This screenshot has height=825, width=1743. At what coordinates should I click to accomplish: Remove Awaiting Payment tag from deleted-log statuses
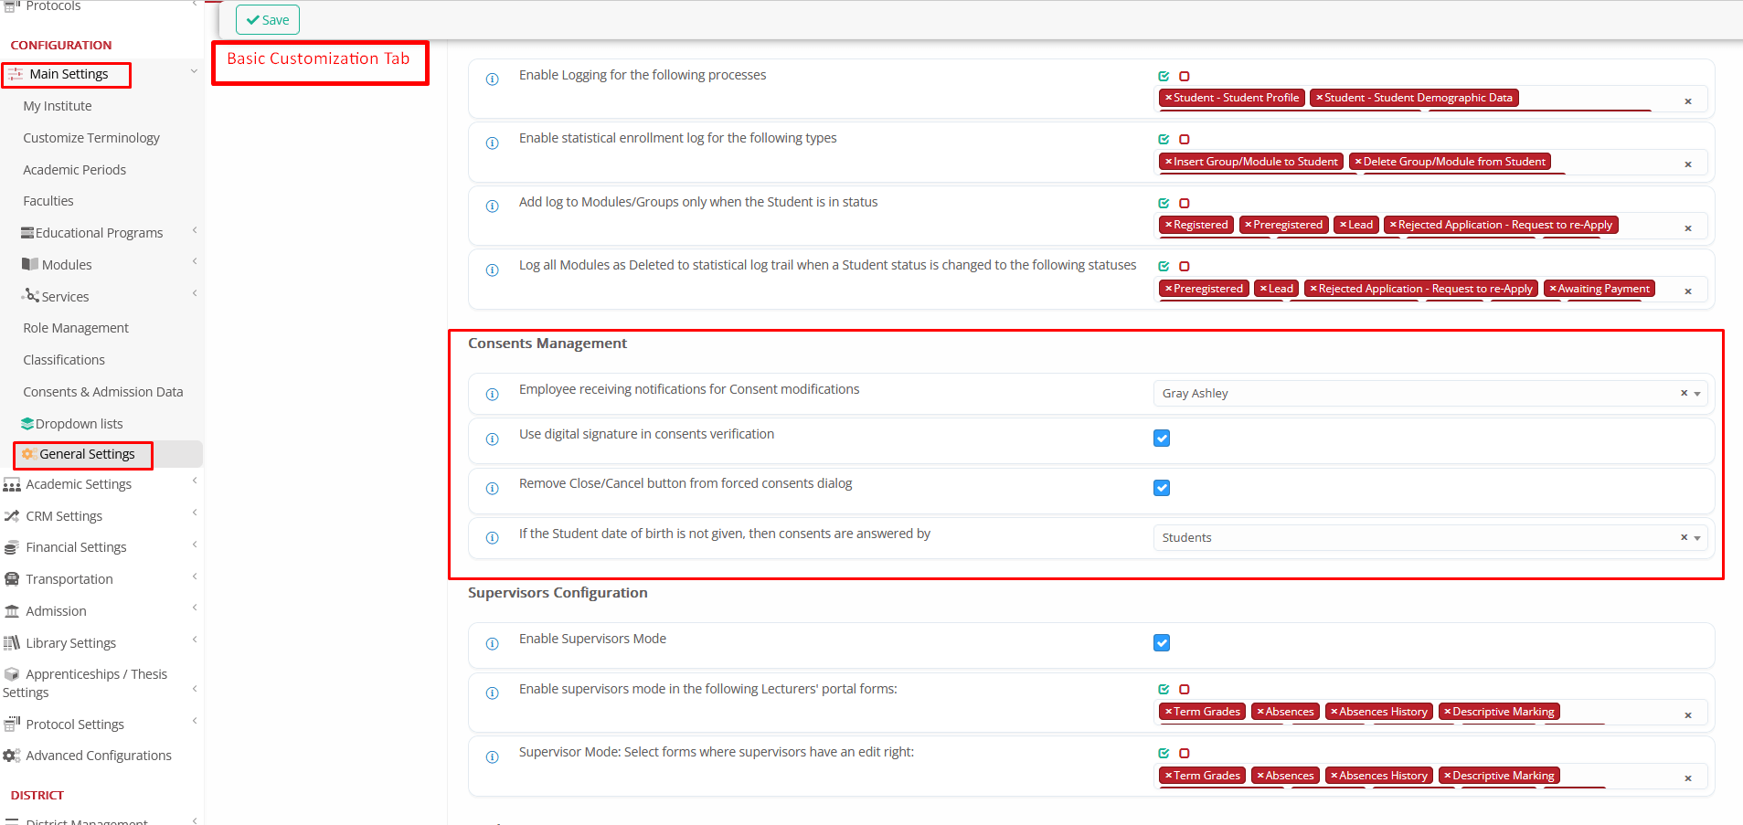(1552, 289)
